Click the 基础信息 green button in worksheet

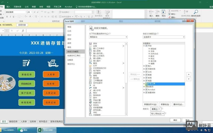point(27,74)
